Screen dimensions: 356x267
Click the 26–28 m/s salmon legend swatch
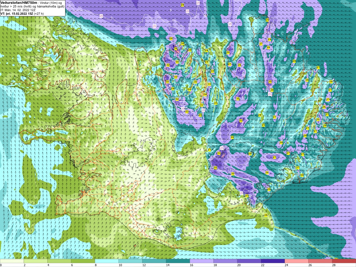320,261
